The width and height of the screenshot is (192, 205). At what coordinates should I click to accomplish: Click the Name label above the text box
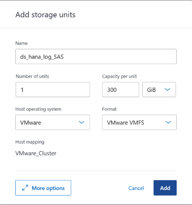click(x=21, y=43)
